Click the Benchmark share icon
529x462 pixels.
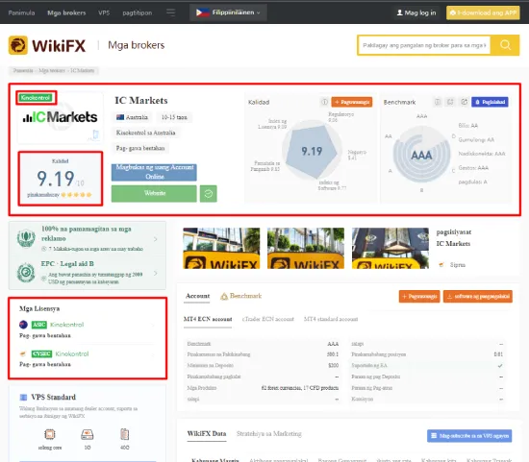465,102
